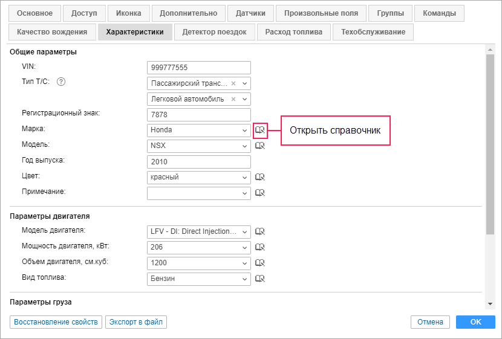Screen dimensions: 502x339
Task: Remove the Легковой автомобиль selection
Action: tap(233, 99)
